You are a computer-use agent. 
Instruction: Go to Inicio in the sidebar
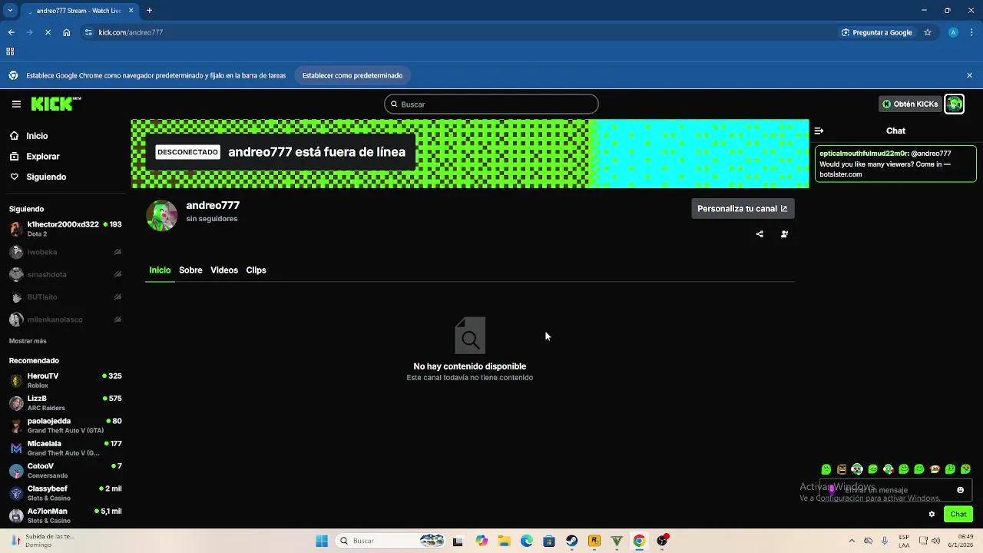click(37, 136)
